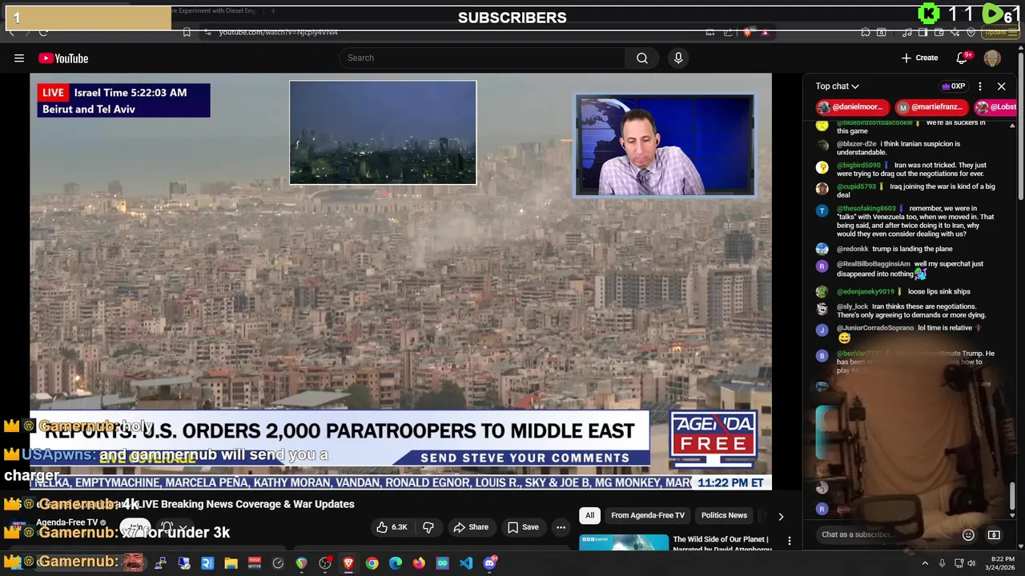Open Brave Wallet icon
This screenshot has height=576, width=1025.
pyautogui.click(x=939, y=32)
